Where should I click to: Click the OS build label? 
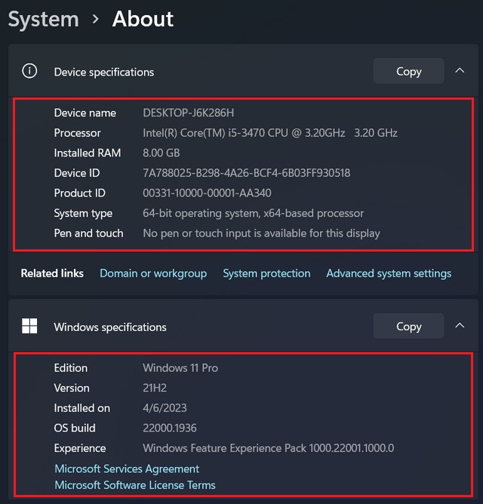tap(75, 428)
